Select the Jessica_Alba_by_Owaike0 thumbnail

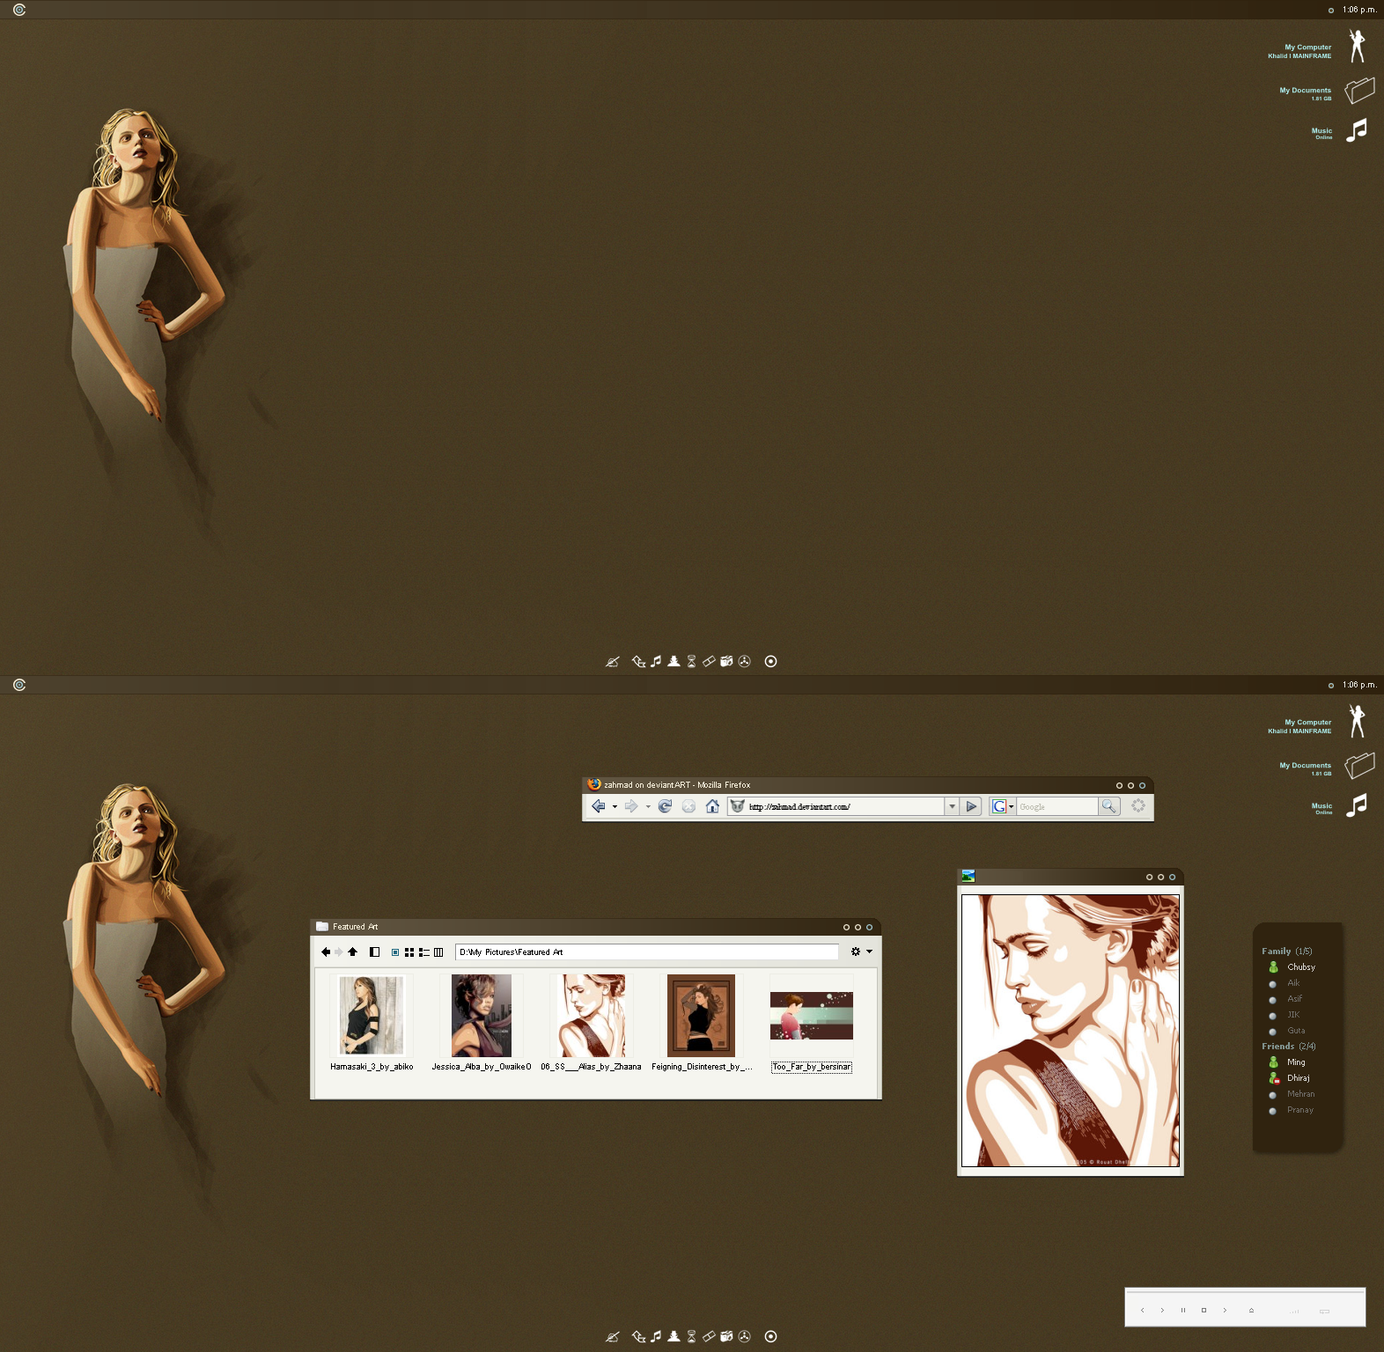(482, 1015)
